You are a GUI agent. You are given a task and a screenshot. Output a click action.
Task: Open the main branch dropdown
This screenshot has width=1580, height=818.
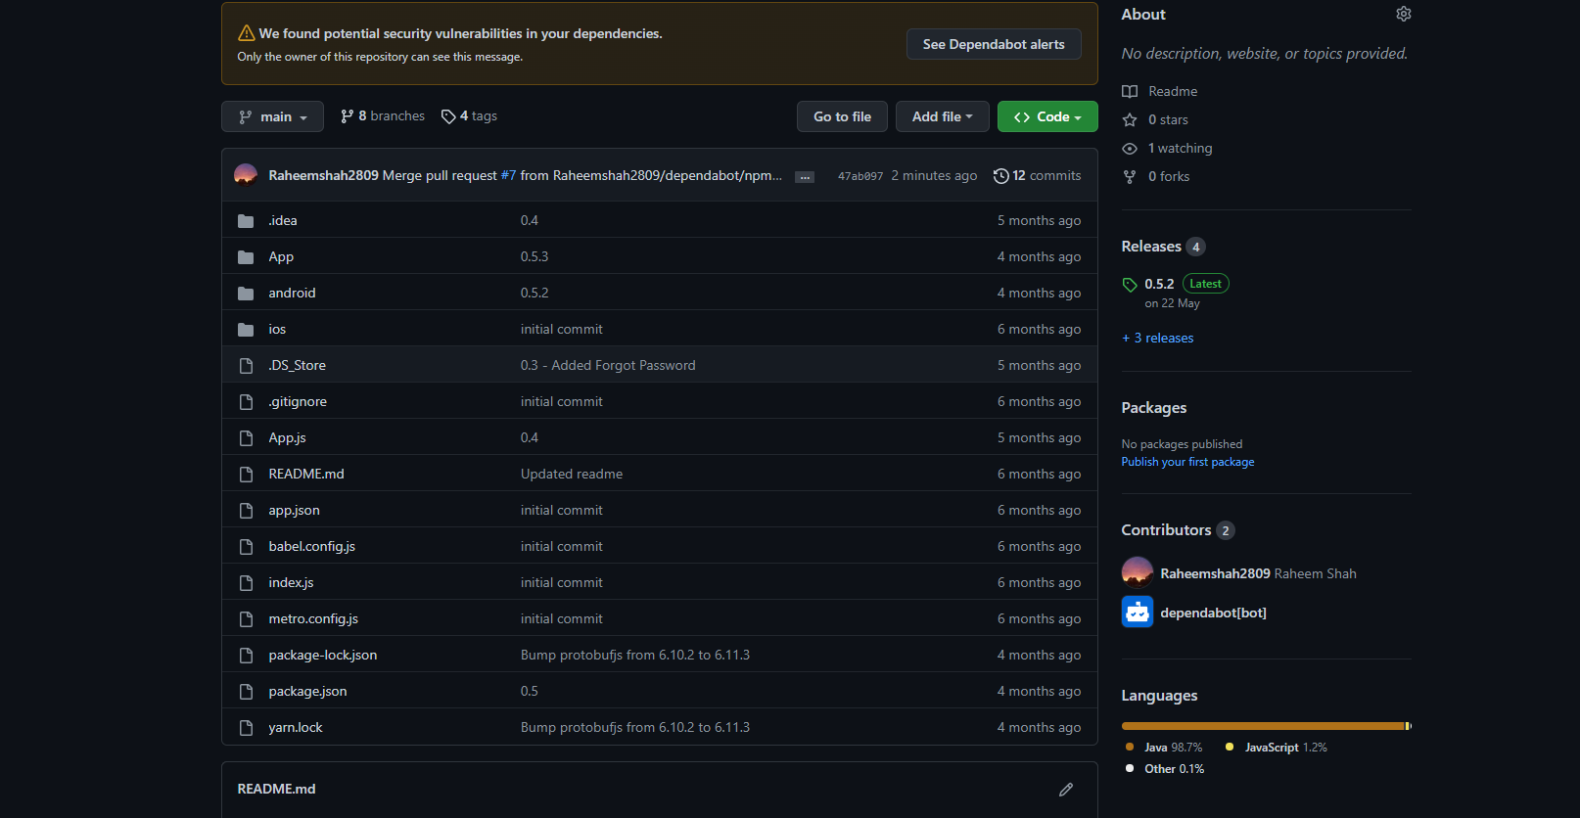pos(272,116)
